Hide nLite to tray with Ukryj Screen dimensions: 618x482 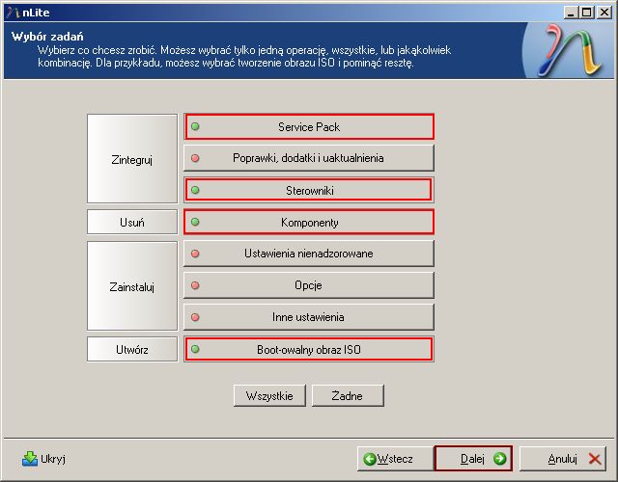click(43, 459)
